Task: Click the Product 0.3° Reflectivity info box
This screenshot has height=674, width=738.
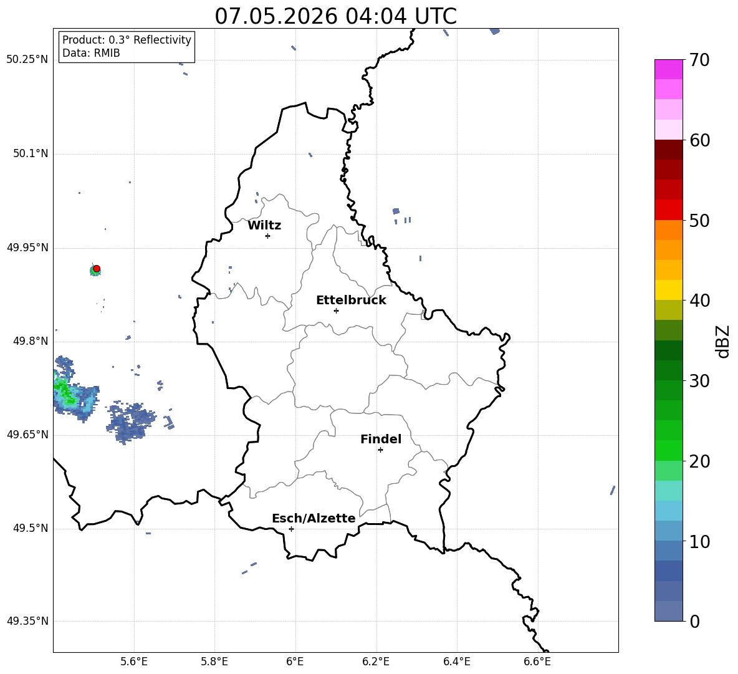Action: [x=127, y=46]
